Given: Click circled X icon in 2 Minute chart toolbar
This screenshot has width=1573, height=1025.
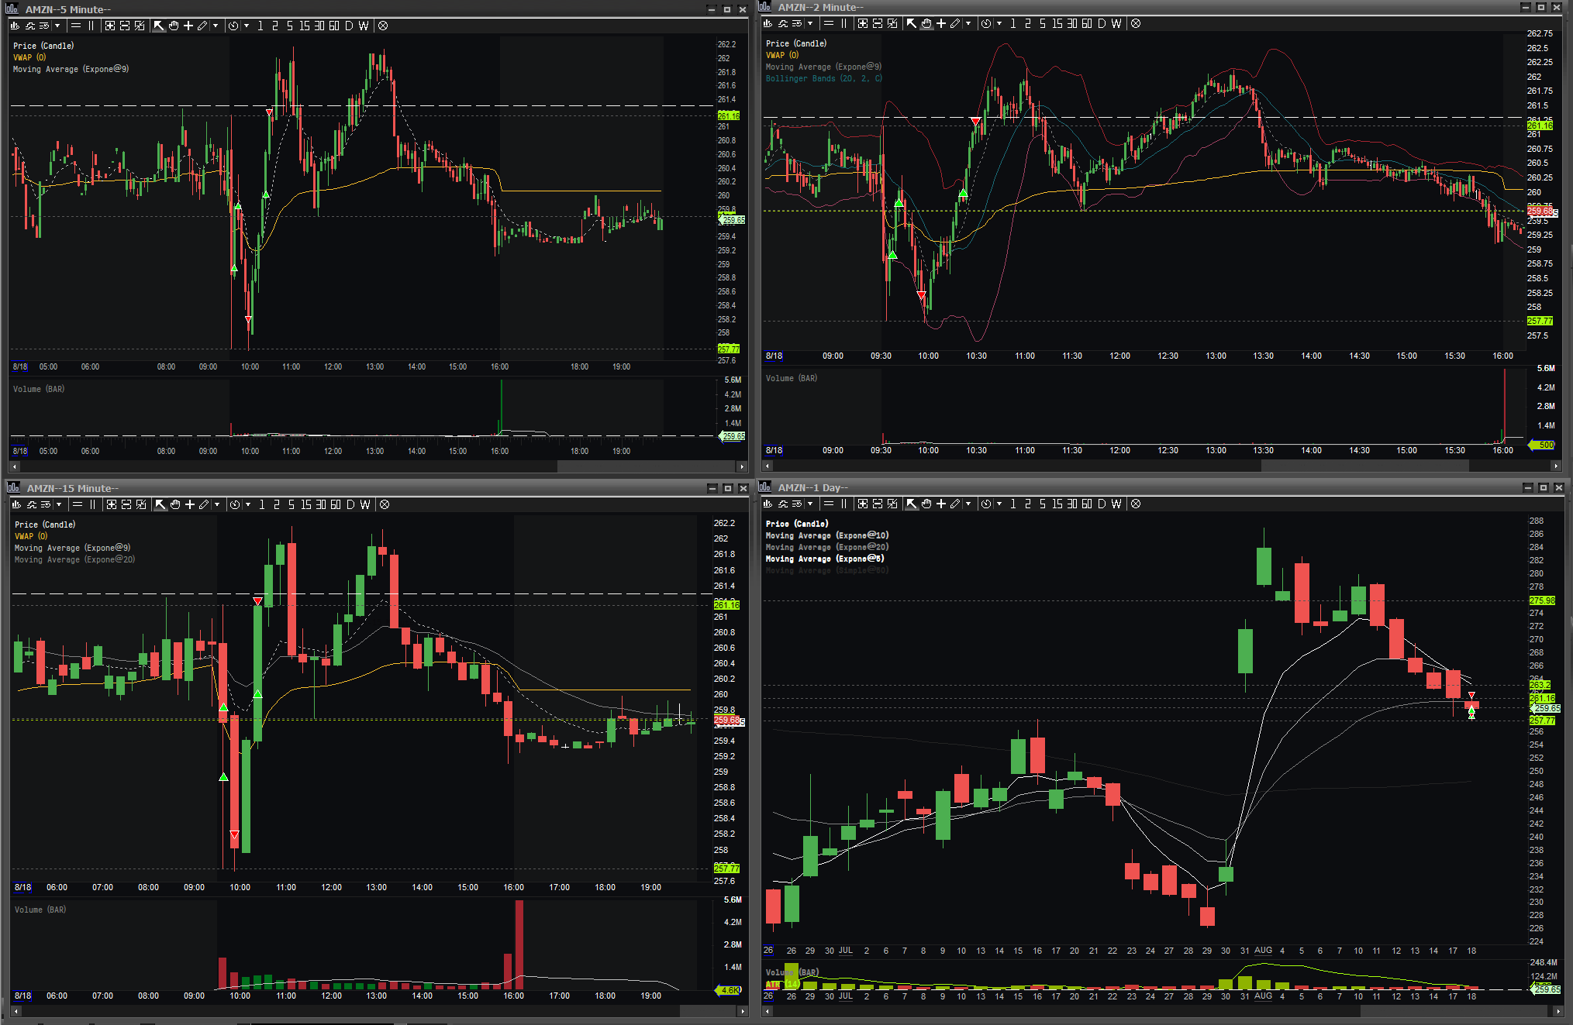Looking at the screenshot, I should tap(1136, 23).
